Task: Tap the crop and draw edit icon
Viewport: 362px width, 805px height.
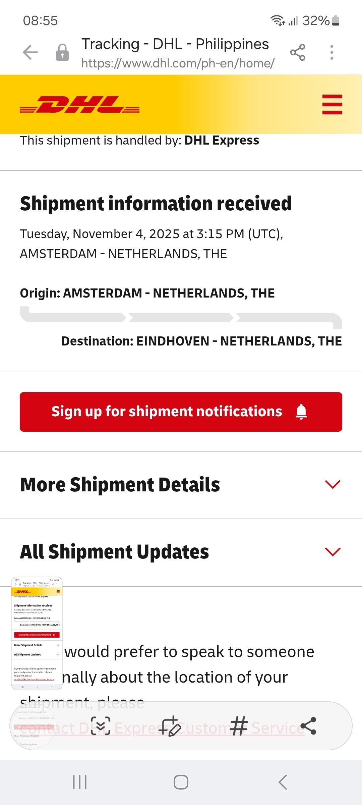Action: [170, 726]
